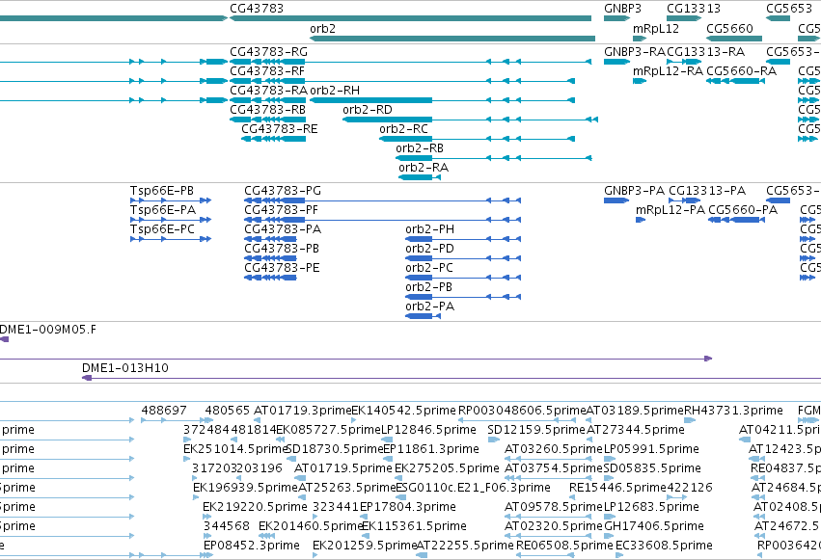Viewport: 821px width, 560px height.
Task: Click EST AT22255.5prime
Action: click(465, 547)
